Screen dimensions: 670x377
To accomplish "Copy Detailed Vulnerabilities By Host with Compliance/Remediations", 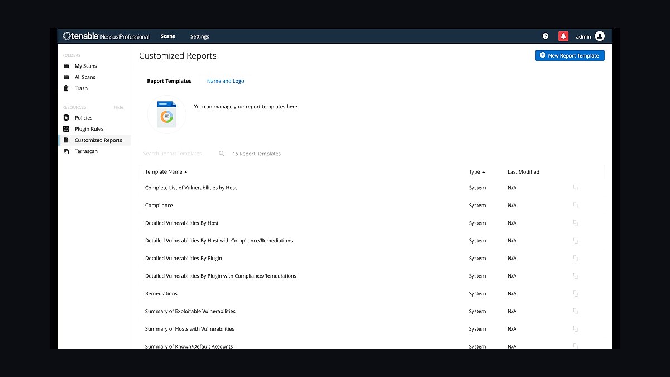I will tap(576, 241).
